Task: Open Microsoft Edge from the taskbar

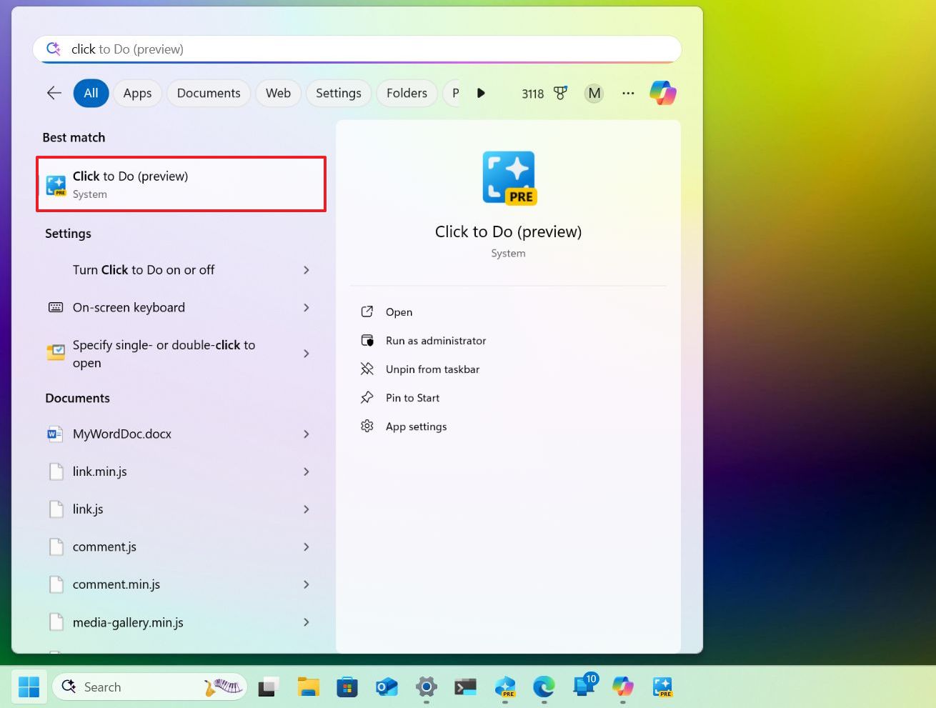Action: coord(544,687)
